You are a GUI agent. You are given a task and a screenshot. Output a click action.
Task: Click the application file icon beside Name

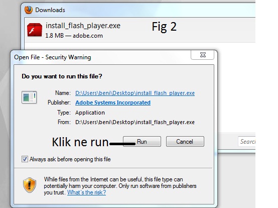(x=29, y=97)
